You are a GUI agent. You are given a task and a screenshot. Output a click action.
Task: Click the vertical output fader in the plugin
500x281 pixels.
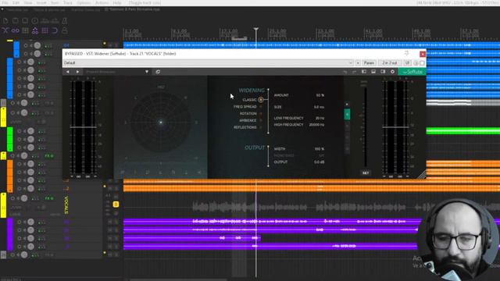(365, 126)
